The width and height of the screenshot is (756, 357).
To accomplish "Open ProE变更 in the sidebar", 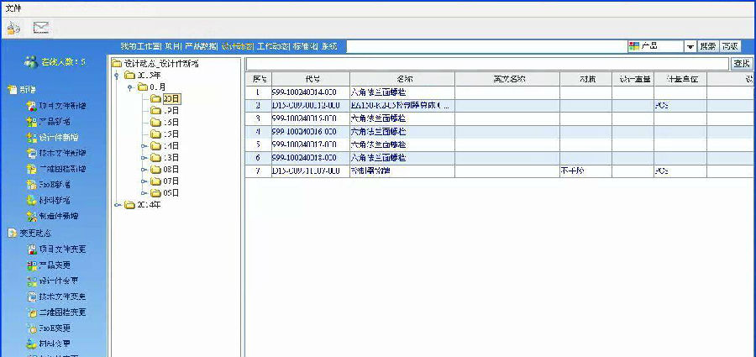I will pyautogui.click(x=50, y=328).
